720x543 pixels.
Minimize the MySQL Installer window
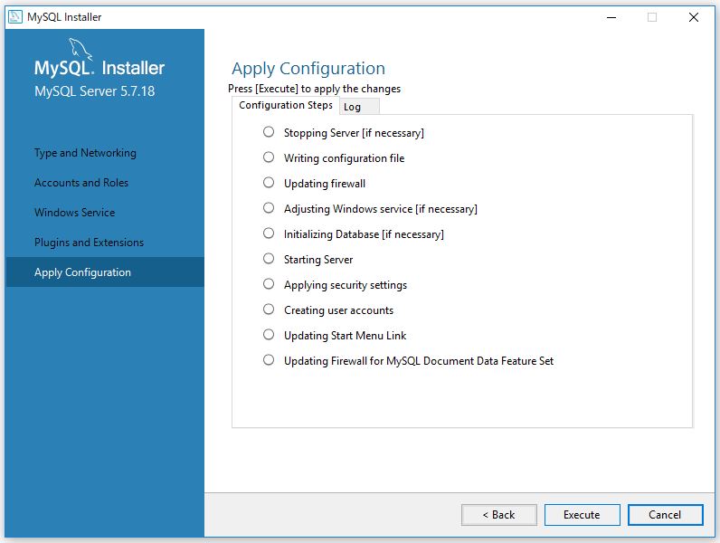pos(611,17)
